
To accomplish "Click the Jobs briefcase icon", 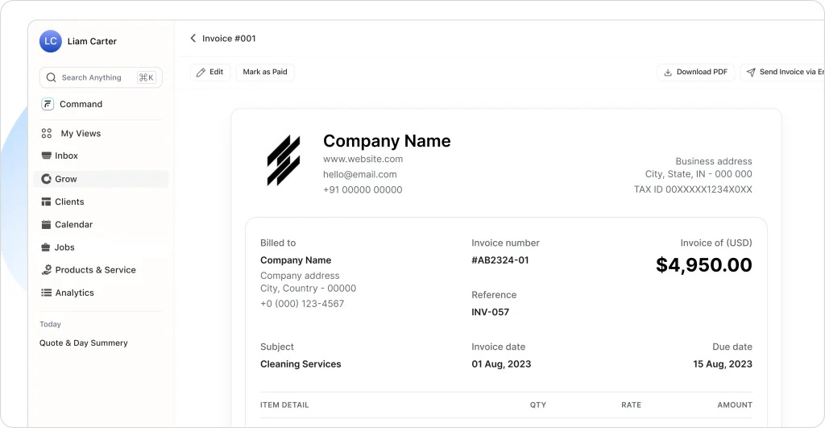I will coord(46,247).
